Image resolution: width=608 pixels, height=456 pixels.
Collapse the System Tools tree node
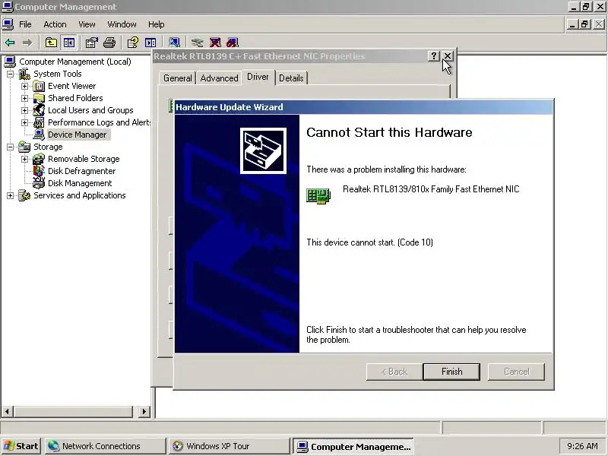tap(11, 74)
